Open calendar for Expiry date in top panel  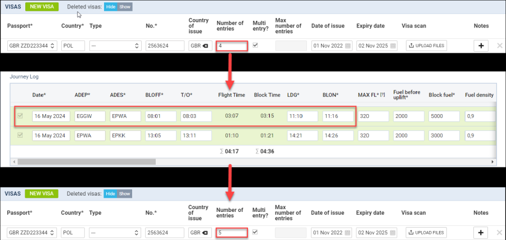[393, 46]
